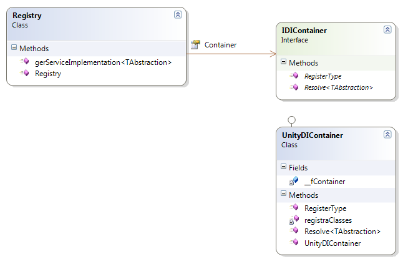The height and width of the screenshot is (259, 403).
Task: Collapse the Fields section of UnityDIContainer
Action: pos(284,167)
